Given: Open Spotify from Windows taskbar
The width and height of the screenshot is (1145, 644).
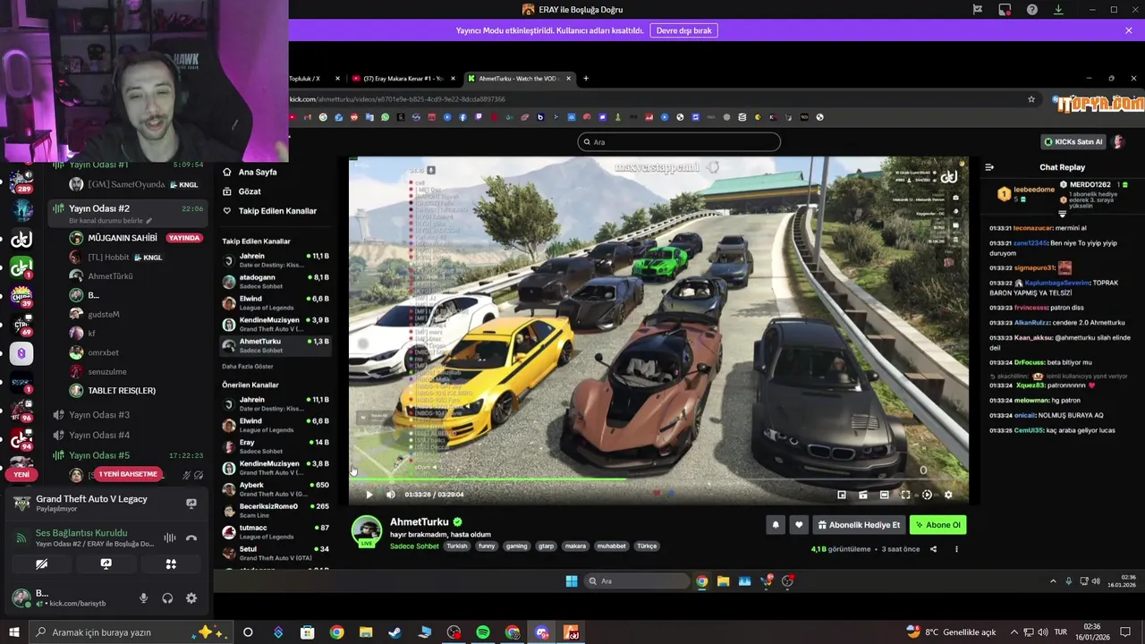Looking at the screenshot, I should coord(482,632).
